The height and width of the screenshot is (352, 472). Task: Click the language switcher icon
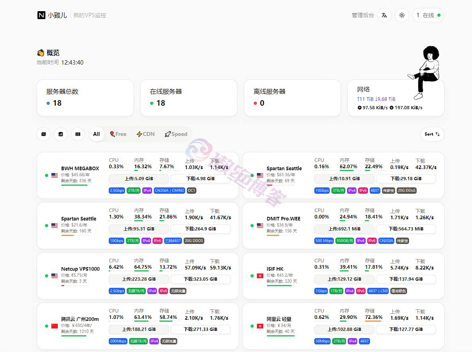tap(384, 15)
